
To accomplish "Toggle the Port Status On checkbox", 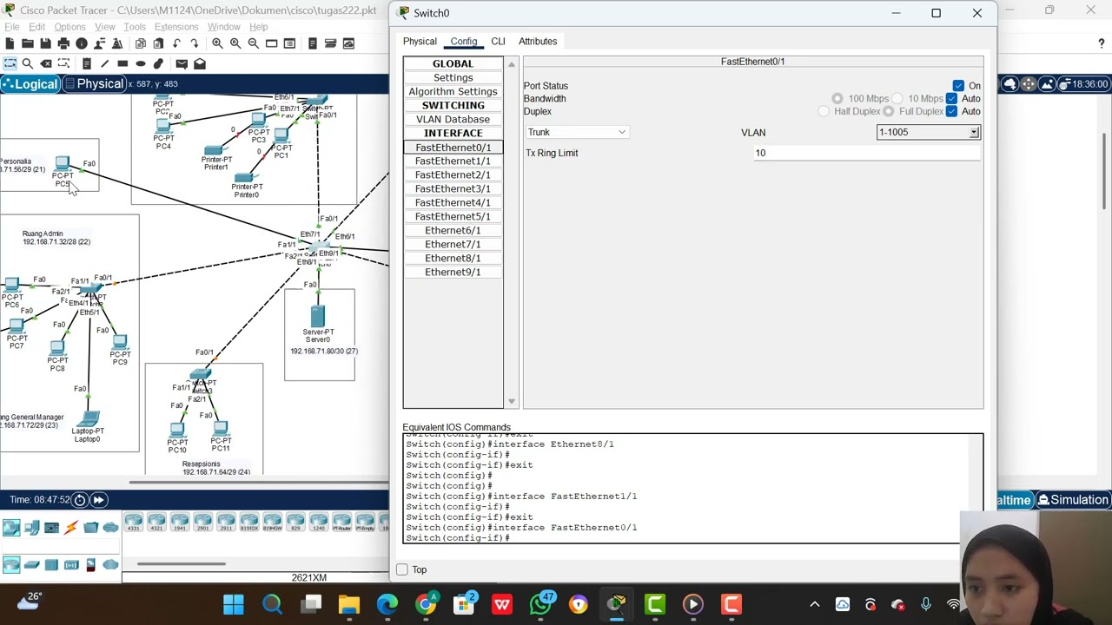I will (958, 86).
